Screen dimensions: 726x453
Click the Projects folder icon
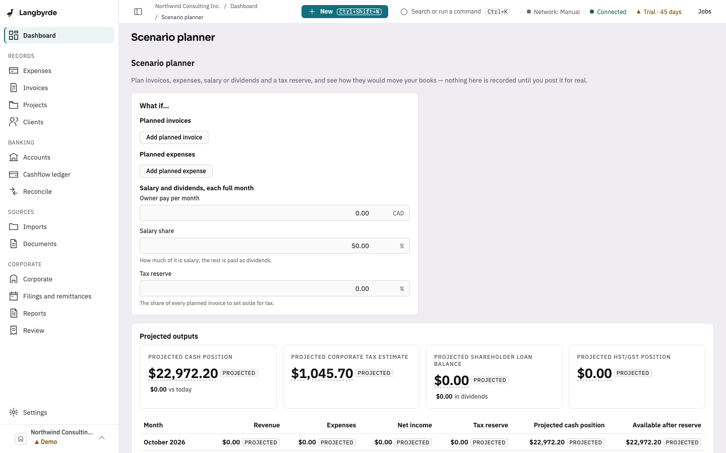[14, 105]
